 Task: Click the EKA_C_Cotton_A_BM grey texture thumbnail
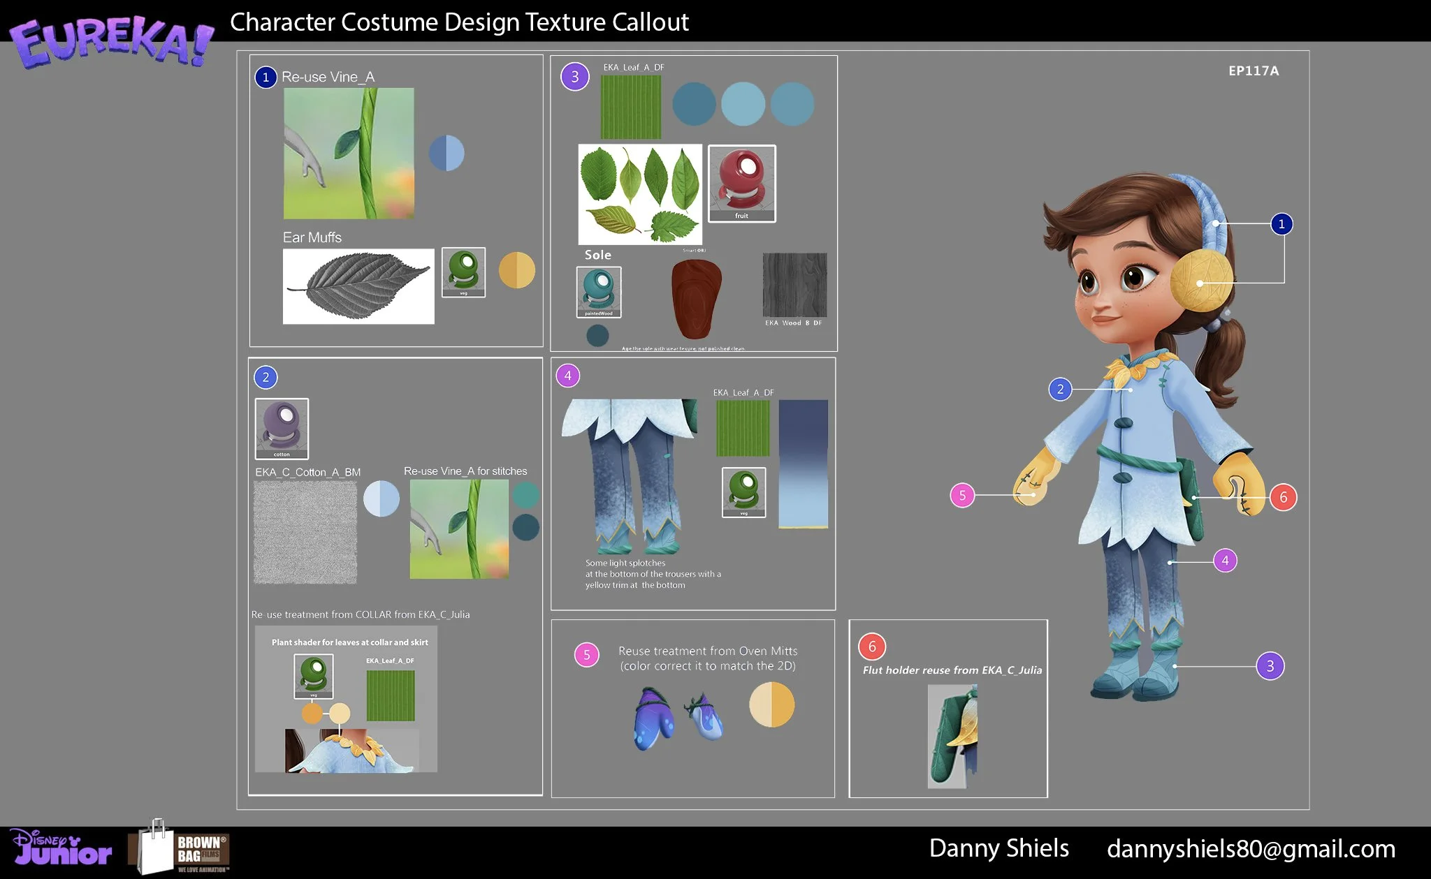click(305, 532)
